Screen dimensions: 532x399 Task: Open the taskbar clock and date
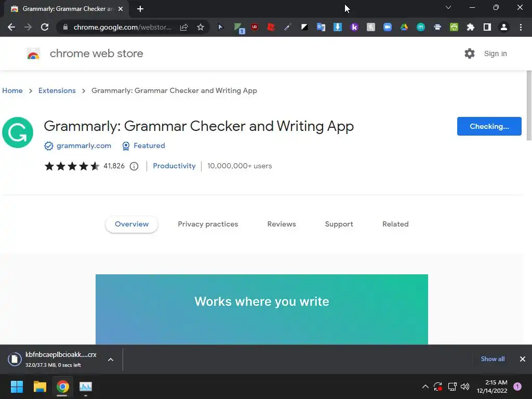coord(492,387)
